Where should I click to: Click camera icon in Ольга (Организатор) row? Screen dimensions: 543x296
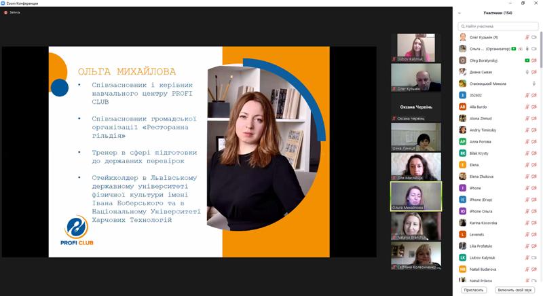[534, 49]
